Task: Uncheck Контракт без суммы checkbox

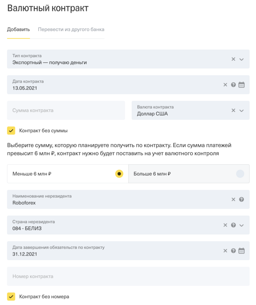Action: 11,131
